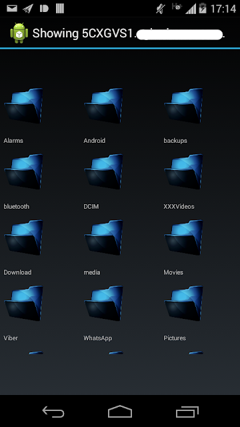Tap the green Android app icon
Image resolution: width=240 pixels, height=427 pixels.
pos(19,33)
